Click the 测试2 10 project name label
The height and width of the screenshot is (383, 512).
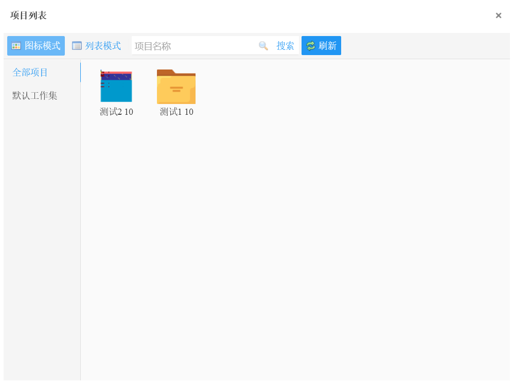[x=116, y=112]
